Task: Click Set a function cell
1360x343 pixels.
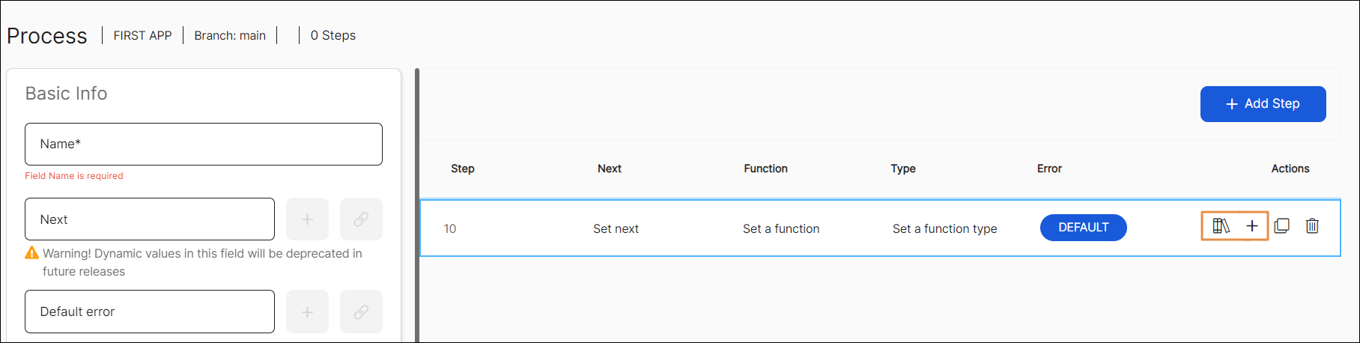Action: [780, 229]
